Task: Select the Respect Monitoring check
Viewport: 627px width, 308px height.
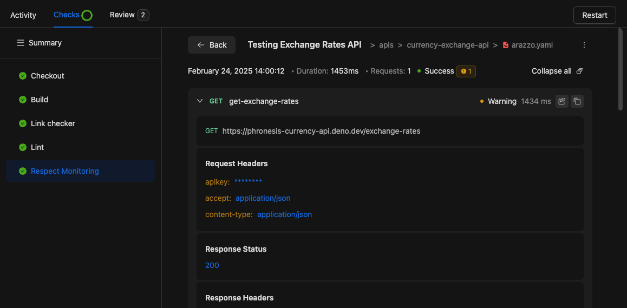Action: click(x=80, y=171)
